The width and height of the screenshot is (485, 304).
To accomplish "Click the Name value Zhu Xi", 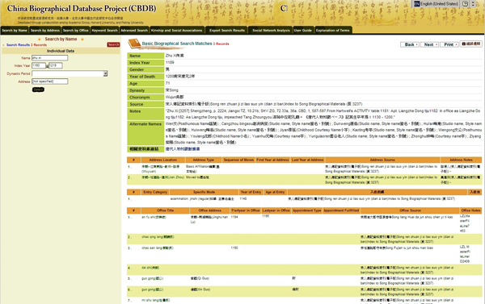I will (x=175, y=56).
